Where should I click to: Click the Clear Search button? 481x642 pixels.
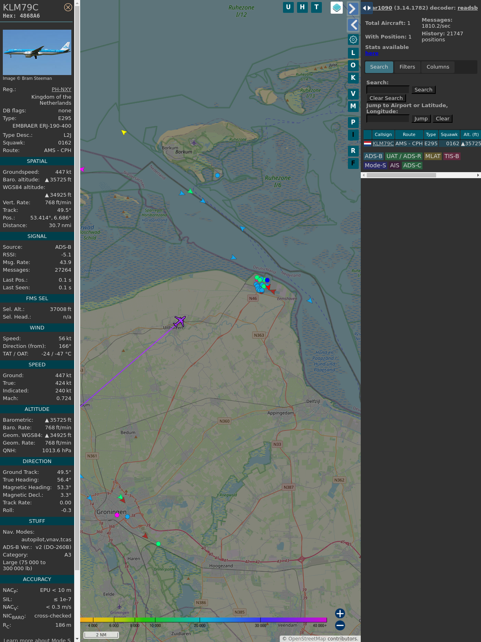click(386, 98)
